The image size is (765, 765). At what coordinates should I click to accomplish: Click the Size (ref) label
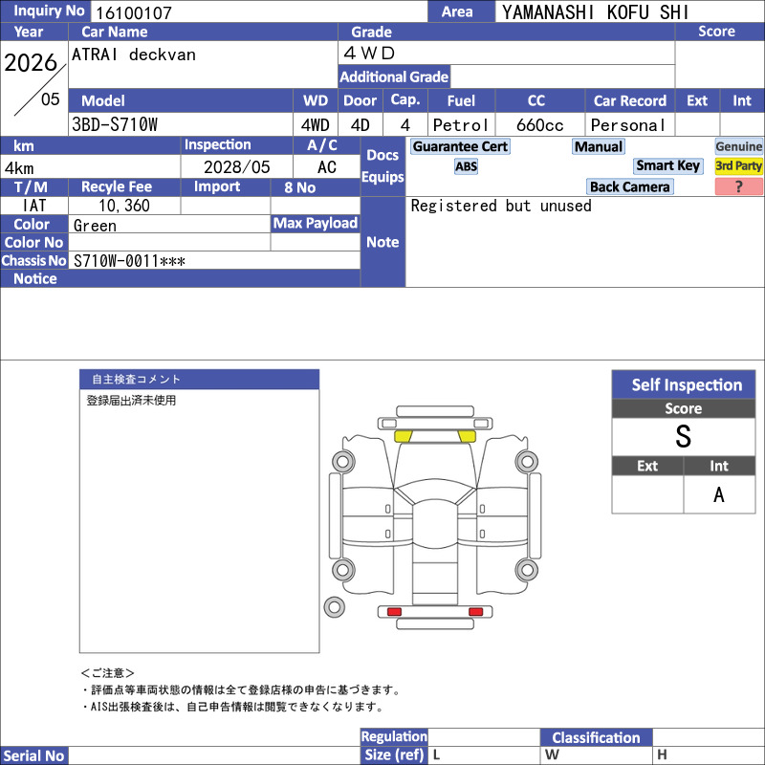[394, 754]
